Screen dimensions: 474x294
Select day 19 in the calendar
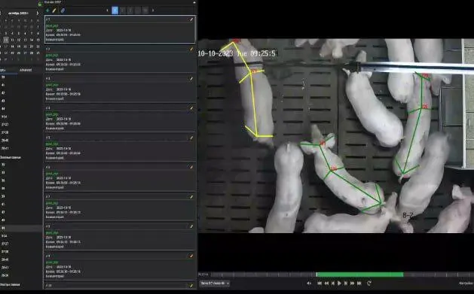coord(19,47)
